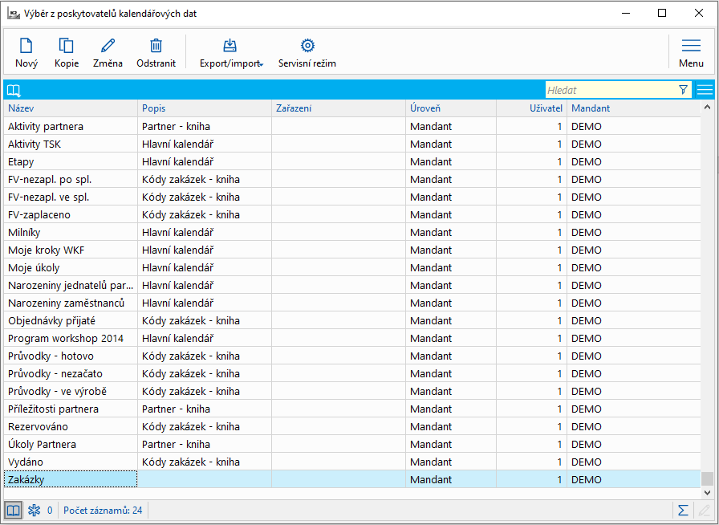This screenshot has height=525, width=719.
Task: Click the book icon in blue bar
Action: [x=14, y=90]
